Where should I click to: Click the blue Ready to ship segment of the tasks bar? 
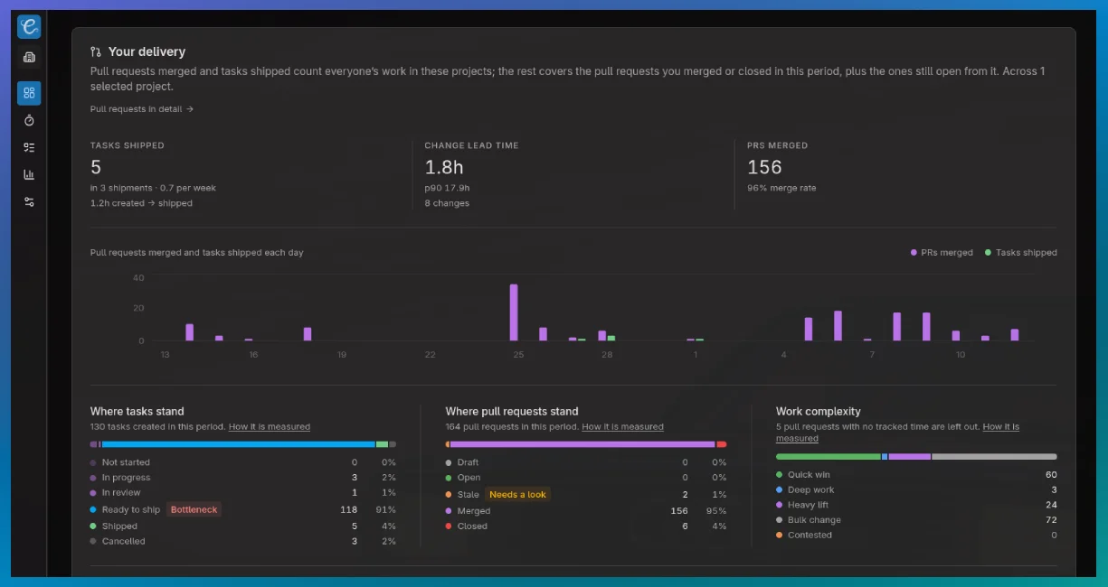click(x=238, y=444)
